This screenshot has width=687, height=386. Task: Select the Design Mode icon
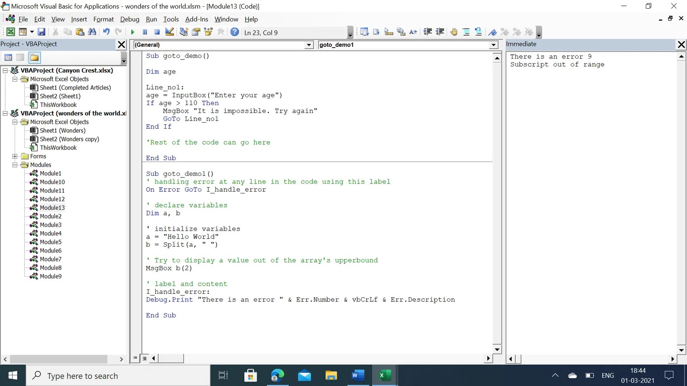pyautogui.click(x=168, y=32)
